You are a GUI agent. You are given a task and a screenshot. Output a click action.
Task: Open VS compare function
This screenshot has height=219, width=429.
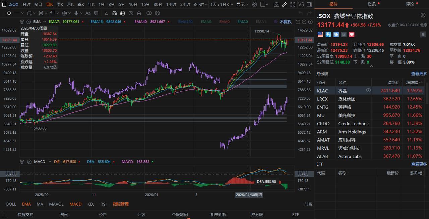click(301, 4)
